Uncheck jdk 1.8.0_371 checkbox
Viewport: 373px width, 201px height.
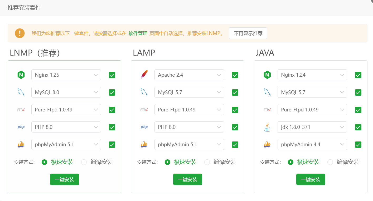[x=358, y=127]
